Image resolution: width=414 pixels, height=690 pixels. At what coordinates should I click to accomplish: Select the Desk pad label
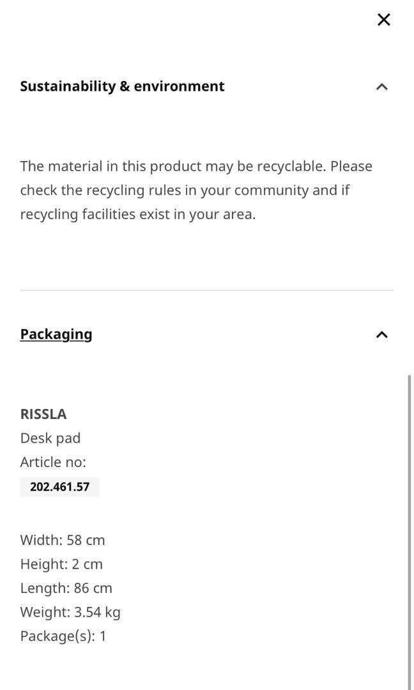click(x=50, y=438)
